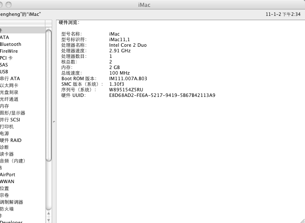Select 内存 in the hardware list
The height and width of the screenshot is (223, 305).
click(5, 106)
